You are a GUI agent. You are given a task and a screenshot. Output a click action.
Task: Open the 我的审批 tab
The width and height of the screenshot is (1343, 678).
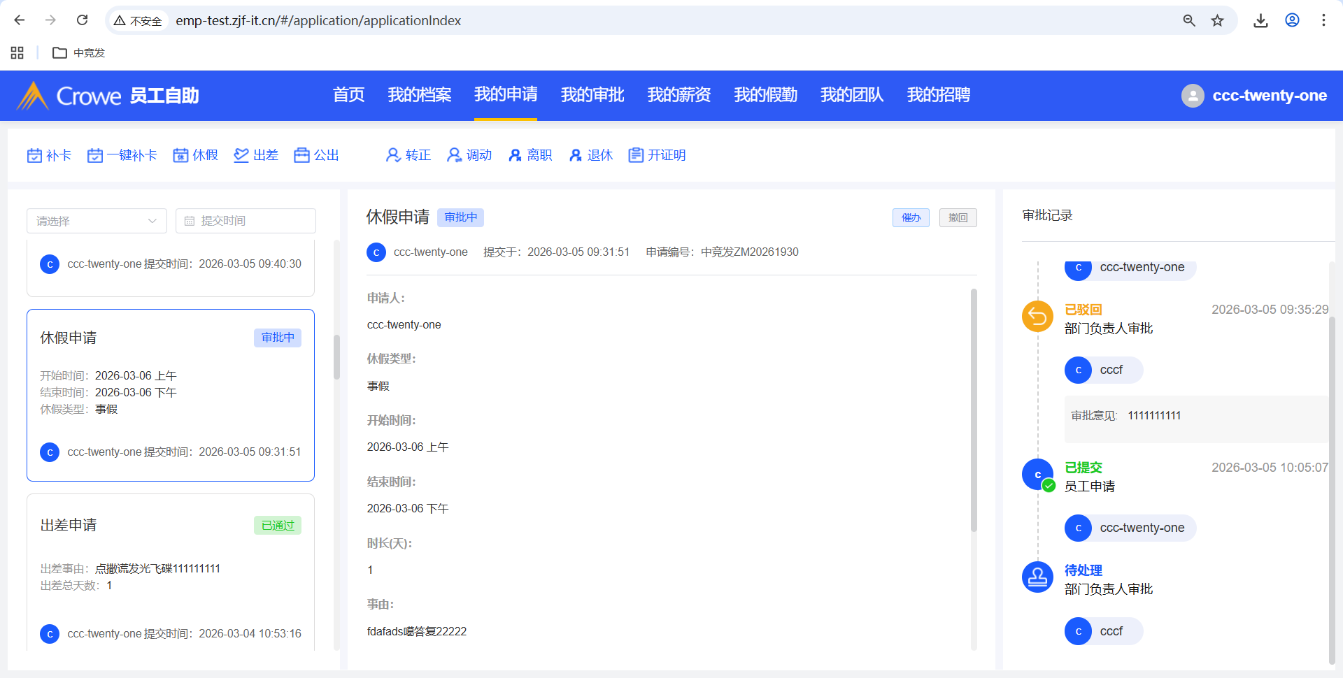tap(592, 95)
